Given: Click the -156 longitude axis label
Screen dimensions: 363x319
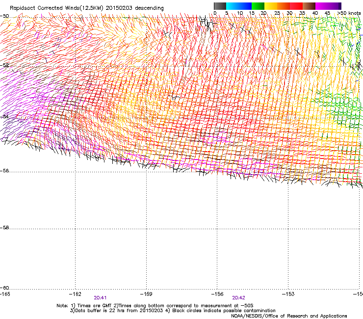Looking at the screenshot, I should (x=217, y=294).
